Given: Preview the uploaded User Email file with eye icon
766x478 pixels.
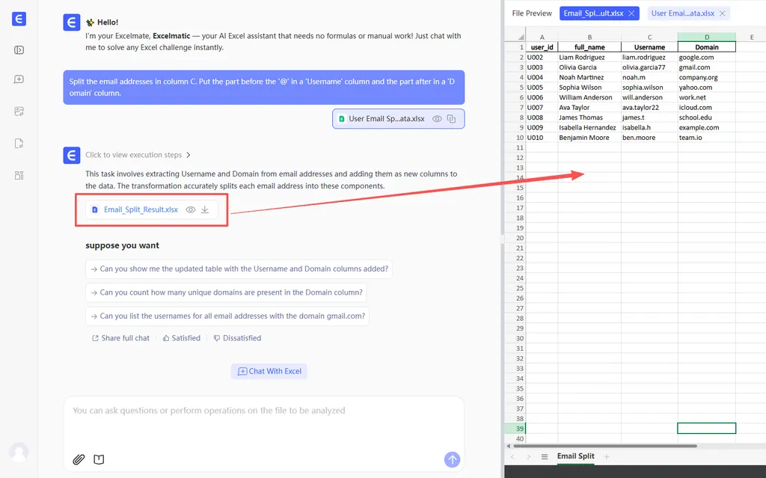Looking at the screenshot, I should pyautogui.click(x=437, y=119).
